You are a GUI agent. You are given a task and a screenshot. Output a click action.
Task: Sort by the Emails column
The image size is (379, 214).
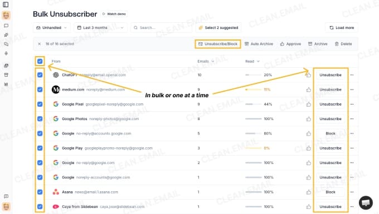tap(206, 61)
